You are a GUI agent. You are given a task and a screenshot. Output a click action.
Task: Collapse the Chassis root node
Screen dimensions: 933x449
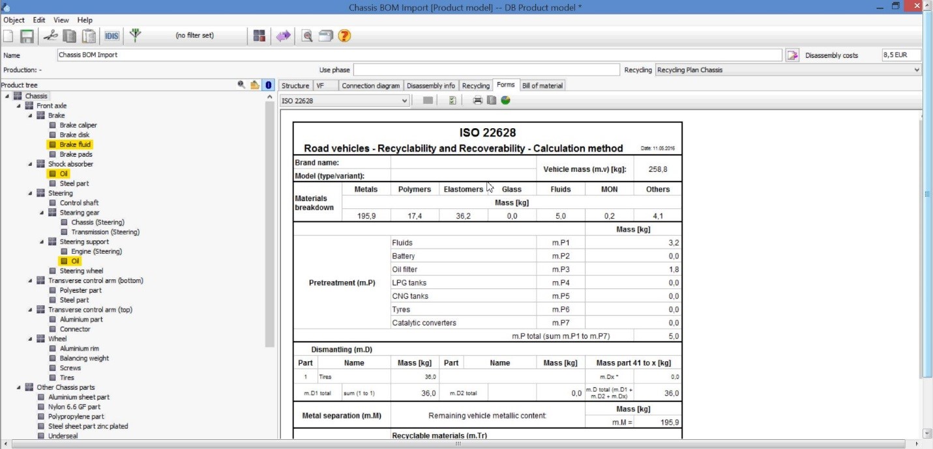(x=7, y=96)
